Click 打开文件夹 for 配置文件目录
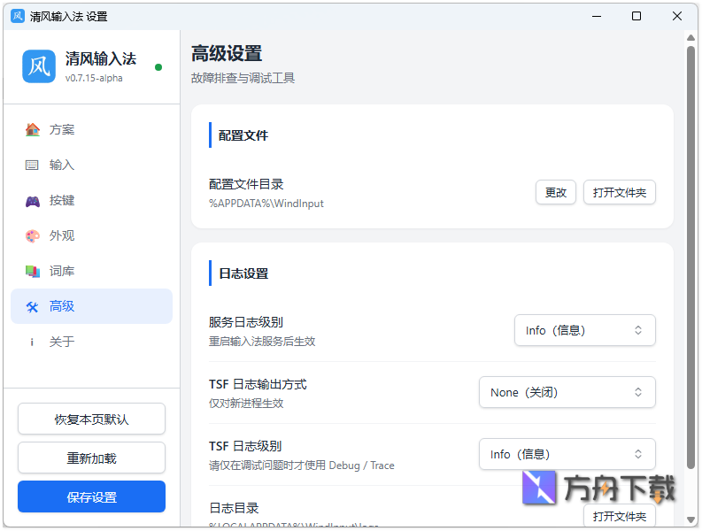This screenshot has width=702, height=531. coord(620,193)
